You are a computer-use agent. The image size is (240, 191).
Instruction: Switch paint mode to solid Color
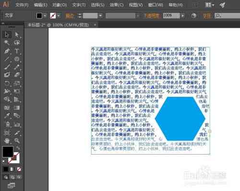(6, 169)
